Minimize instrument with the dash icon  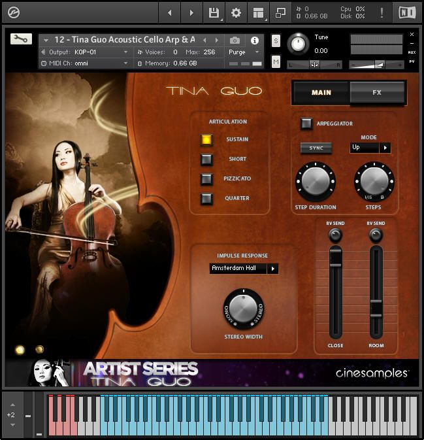click(412, 44)
